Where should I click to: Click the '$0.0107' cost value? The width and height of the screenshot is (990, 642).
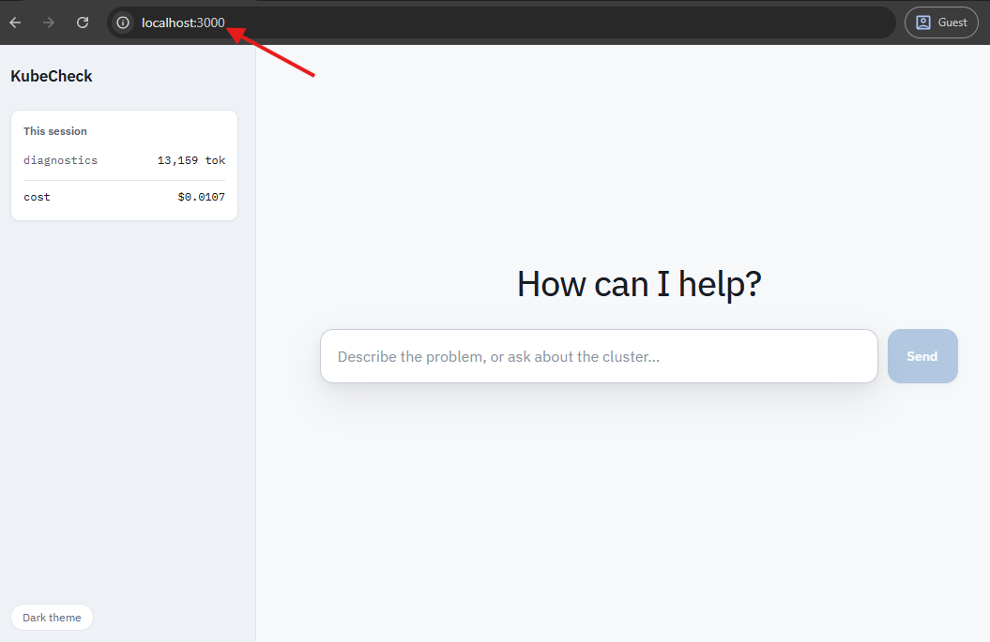coord(202,197)
